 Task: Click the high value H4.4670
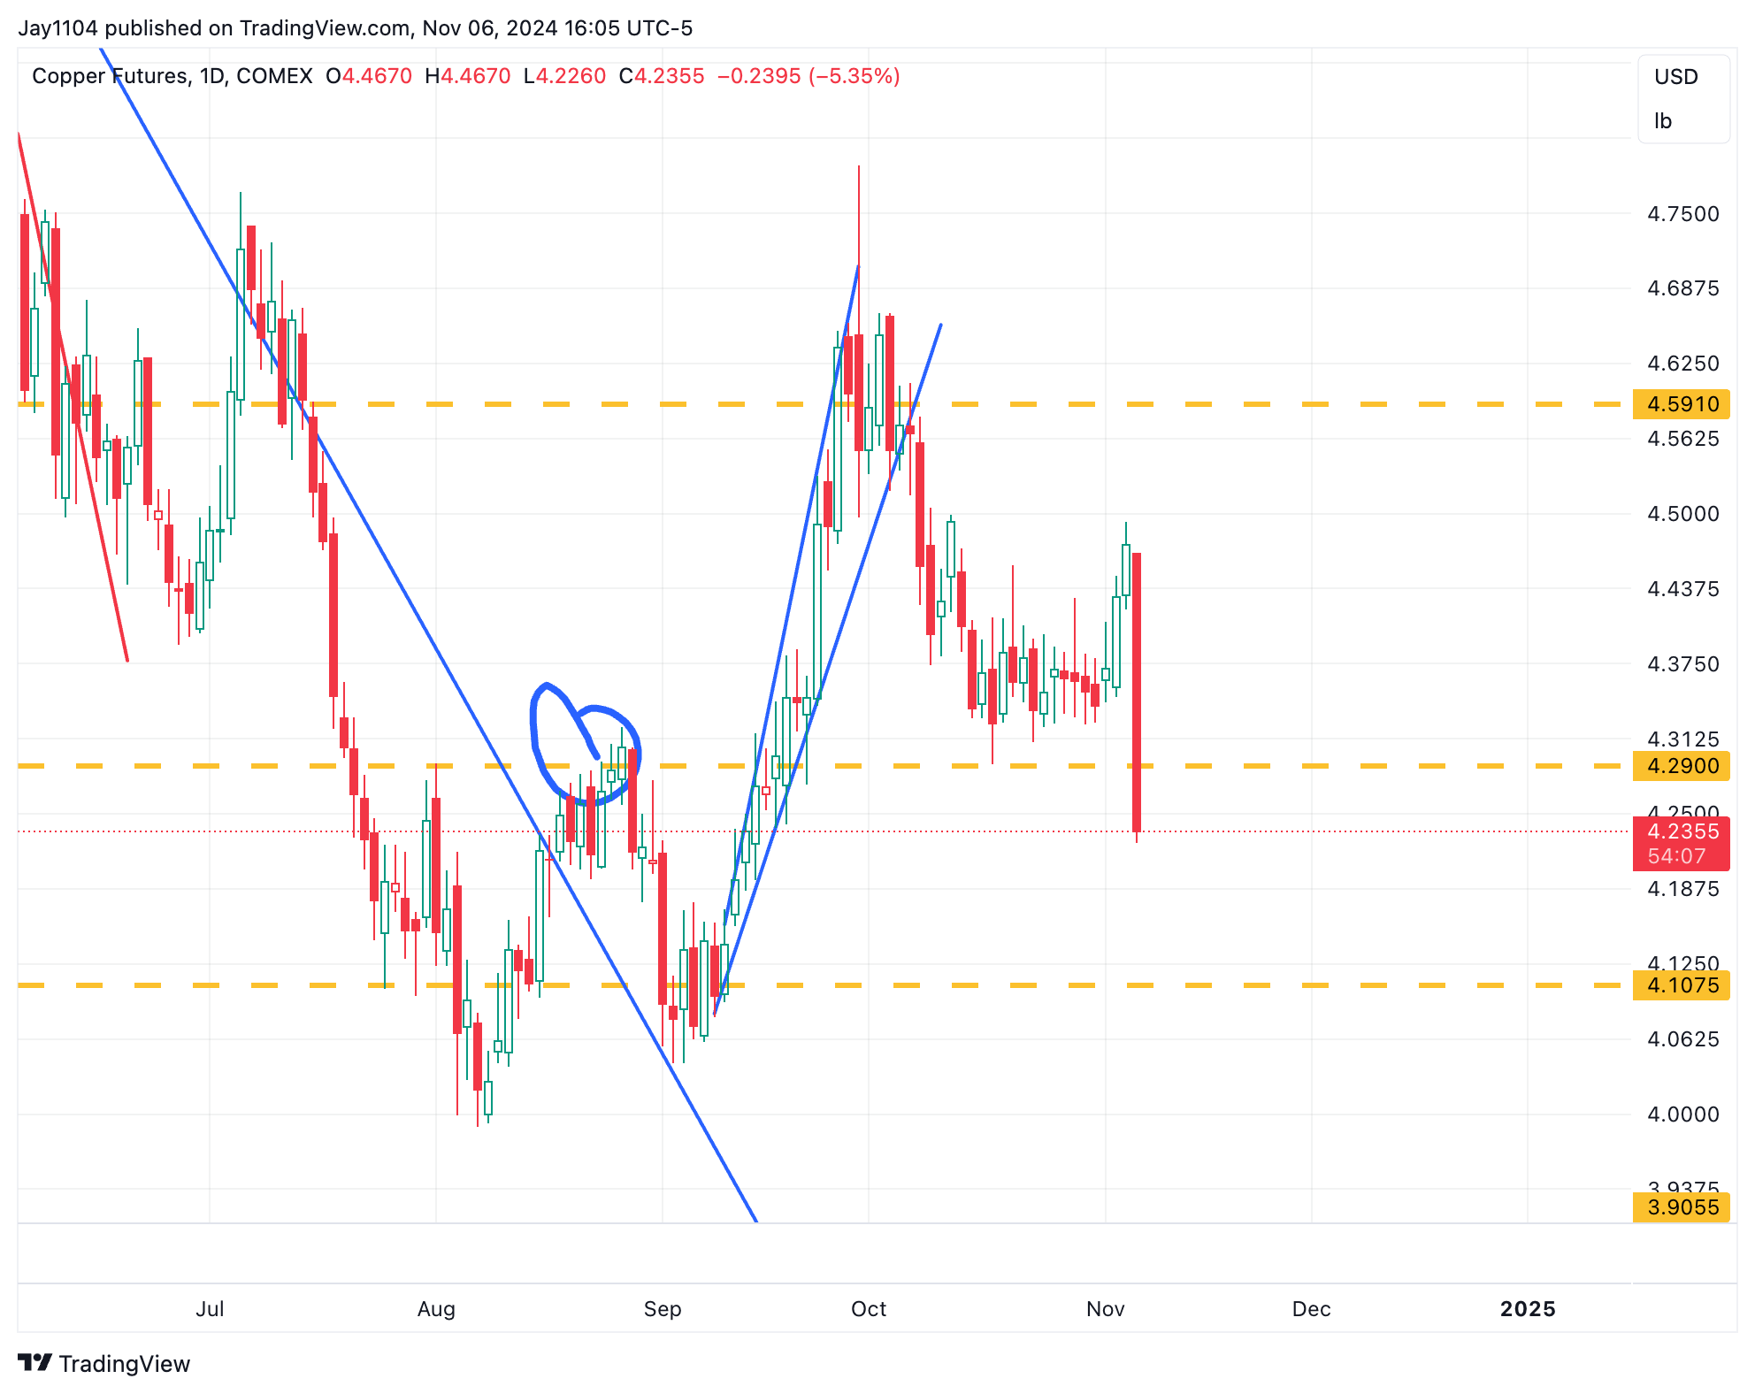click(x=468, y=76)
